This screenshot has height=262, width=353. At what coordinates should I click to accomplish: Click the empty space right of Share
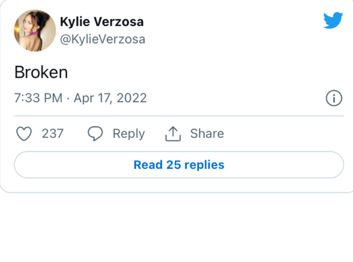284,134
